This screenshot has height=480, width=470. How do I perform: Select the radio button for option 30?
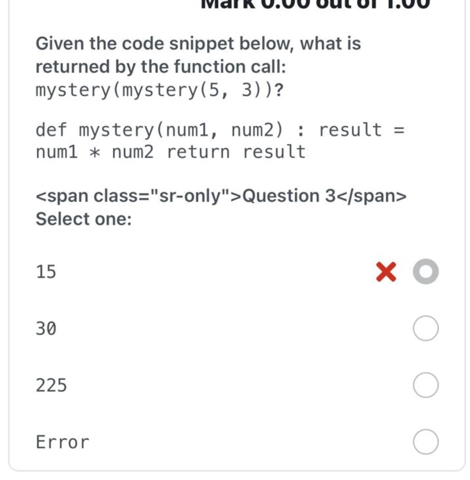coord(425,328)
